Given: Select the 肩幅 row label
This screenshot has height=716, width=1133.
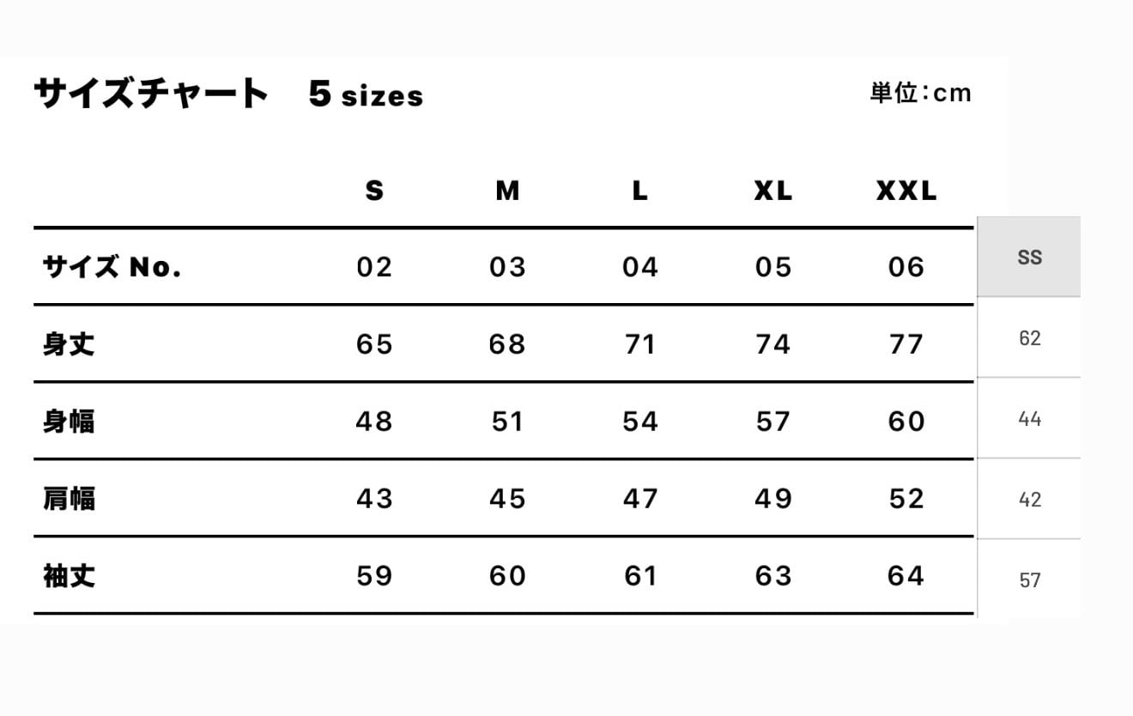Looking at the screenshot, I should pos(69,499).
